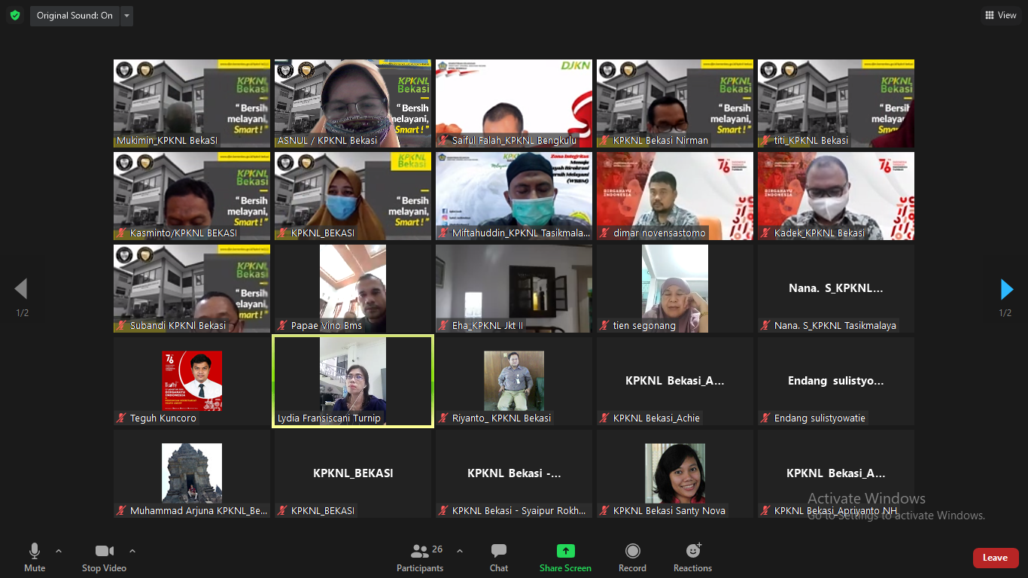The height and width of the screenshot is (578, 1028).
Task: Open the Participants panel
Action: coord(420,558)
